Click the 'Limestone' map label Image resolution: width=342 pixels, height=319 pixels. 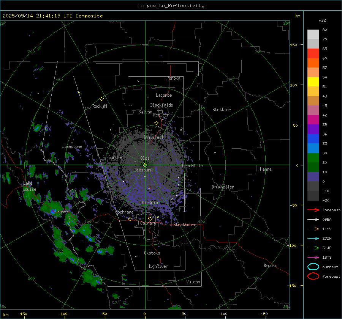point(72,146)
